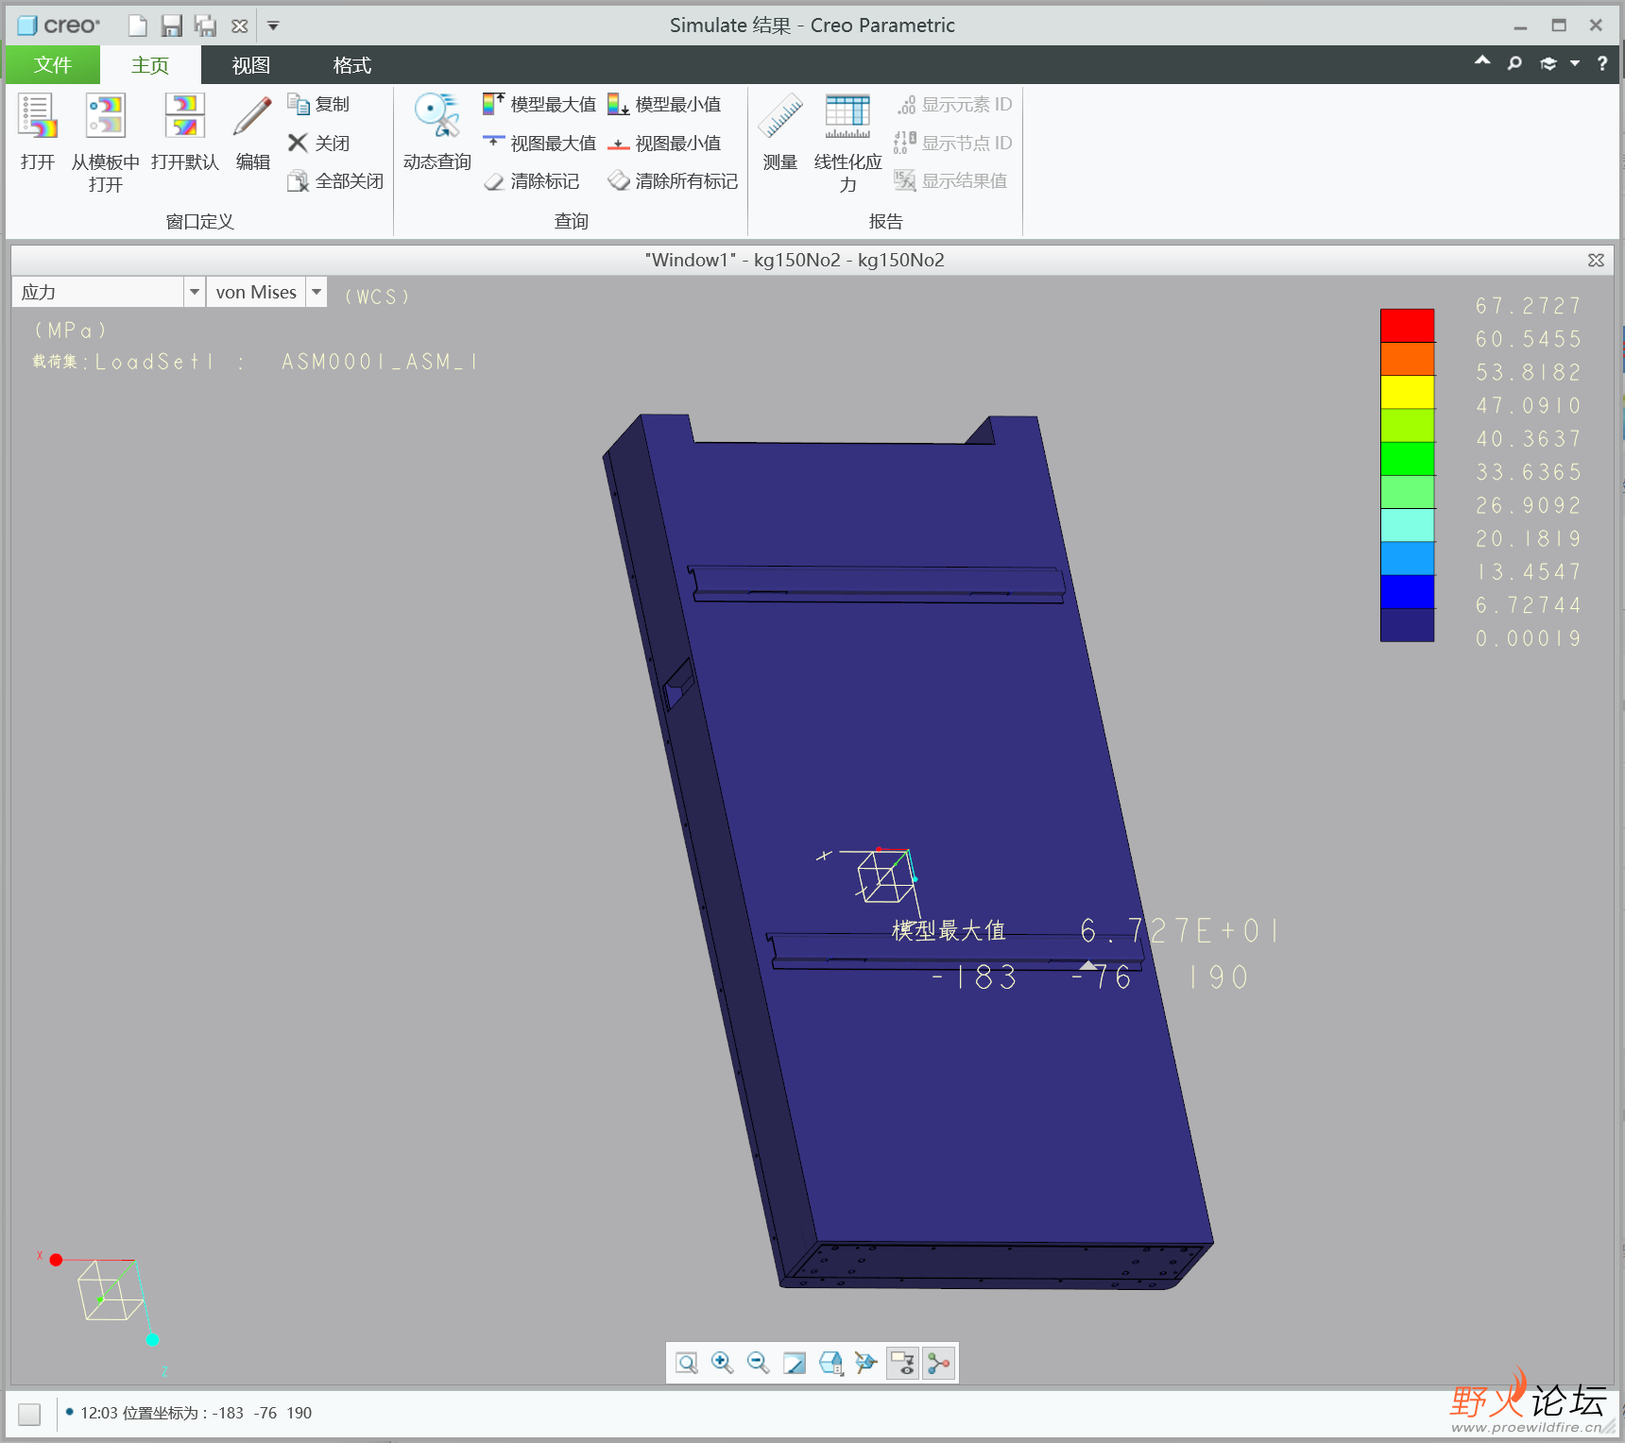
Task: Click 全部关闭 close all button
Action: coord(335,181)
